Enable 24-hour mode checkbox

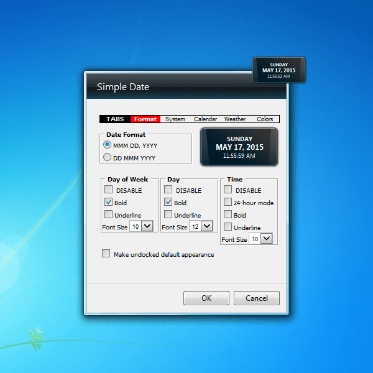pos(228,202)
